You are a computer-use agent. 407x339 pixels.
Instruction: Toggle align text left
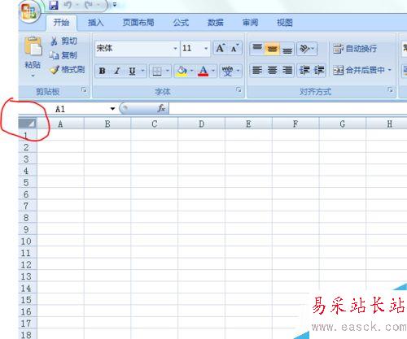257,71
